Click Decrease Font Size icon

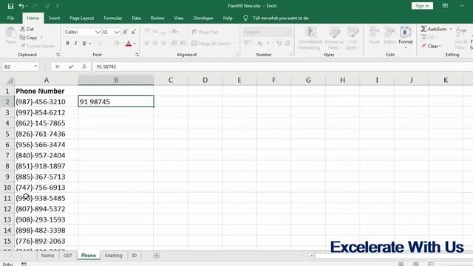[x=133, y=32]
